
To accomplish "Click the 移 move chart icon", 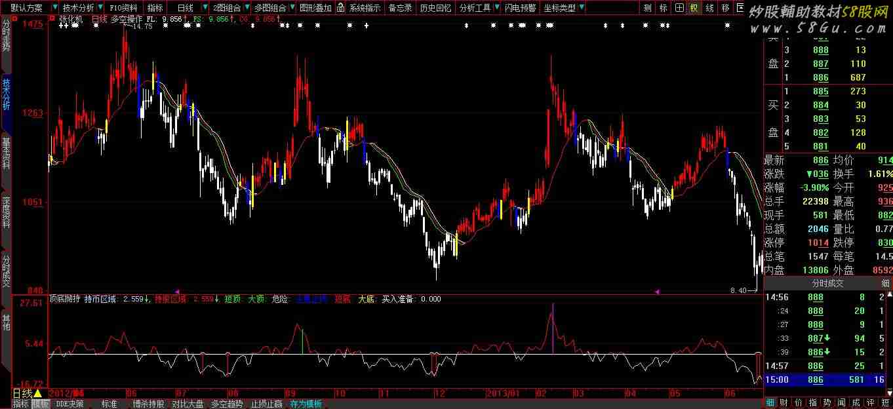I will pyautogui.click(x=725, y=8).
